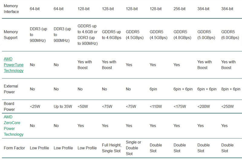Click the <25W board power cell
242x160 pixels.
click(35, 106)
